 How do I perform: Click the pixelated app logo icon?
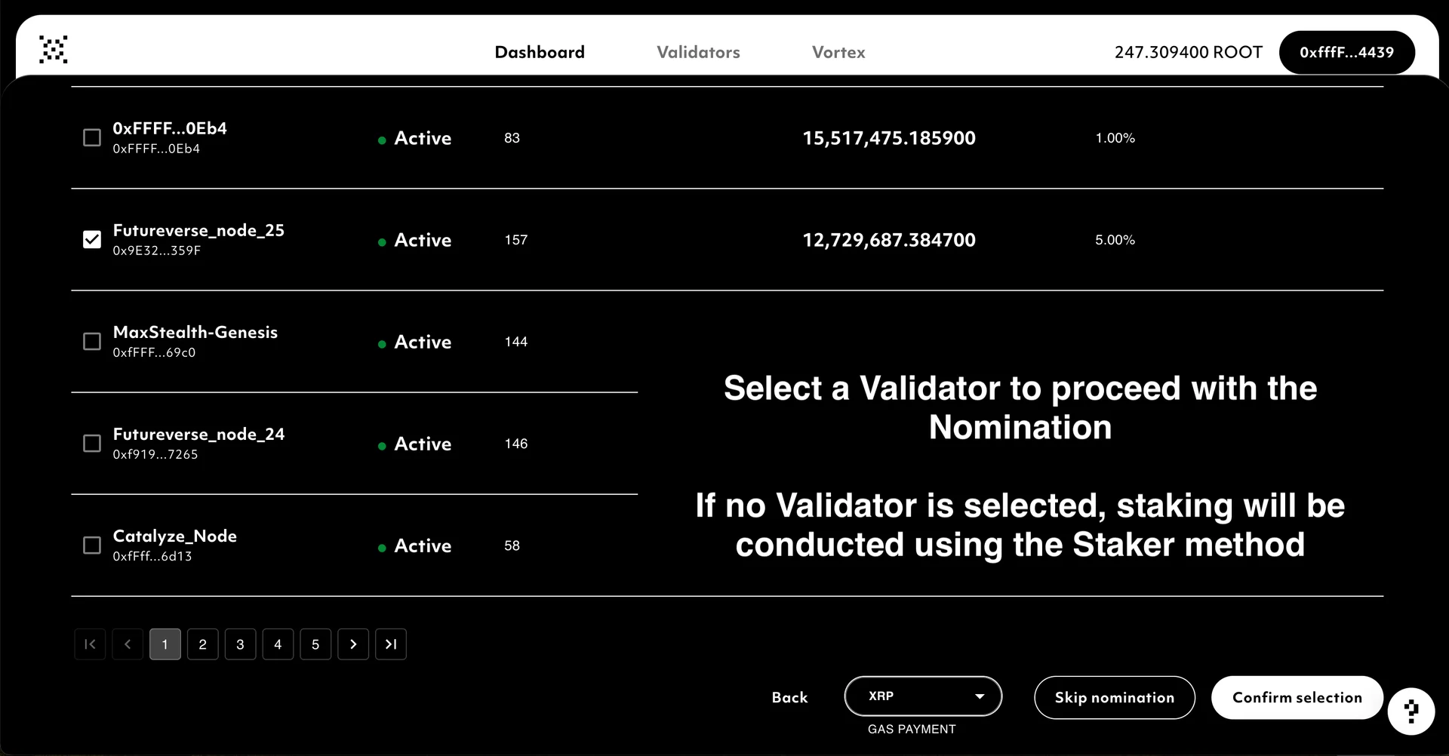pos(54,50)
